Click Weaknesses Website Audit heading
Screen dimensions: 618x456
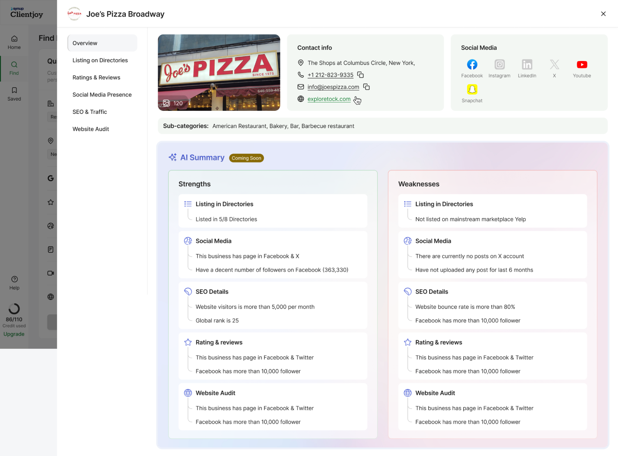coord(435,393)
